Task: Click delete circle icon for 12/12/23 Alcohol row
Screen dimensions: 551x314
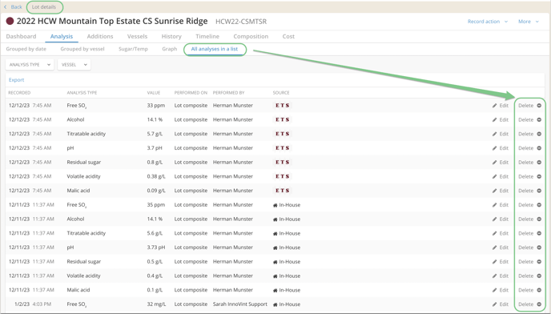Action: point(539,119)
